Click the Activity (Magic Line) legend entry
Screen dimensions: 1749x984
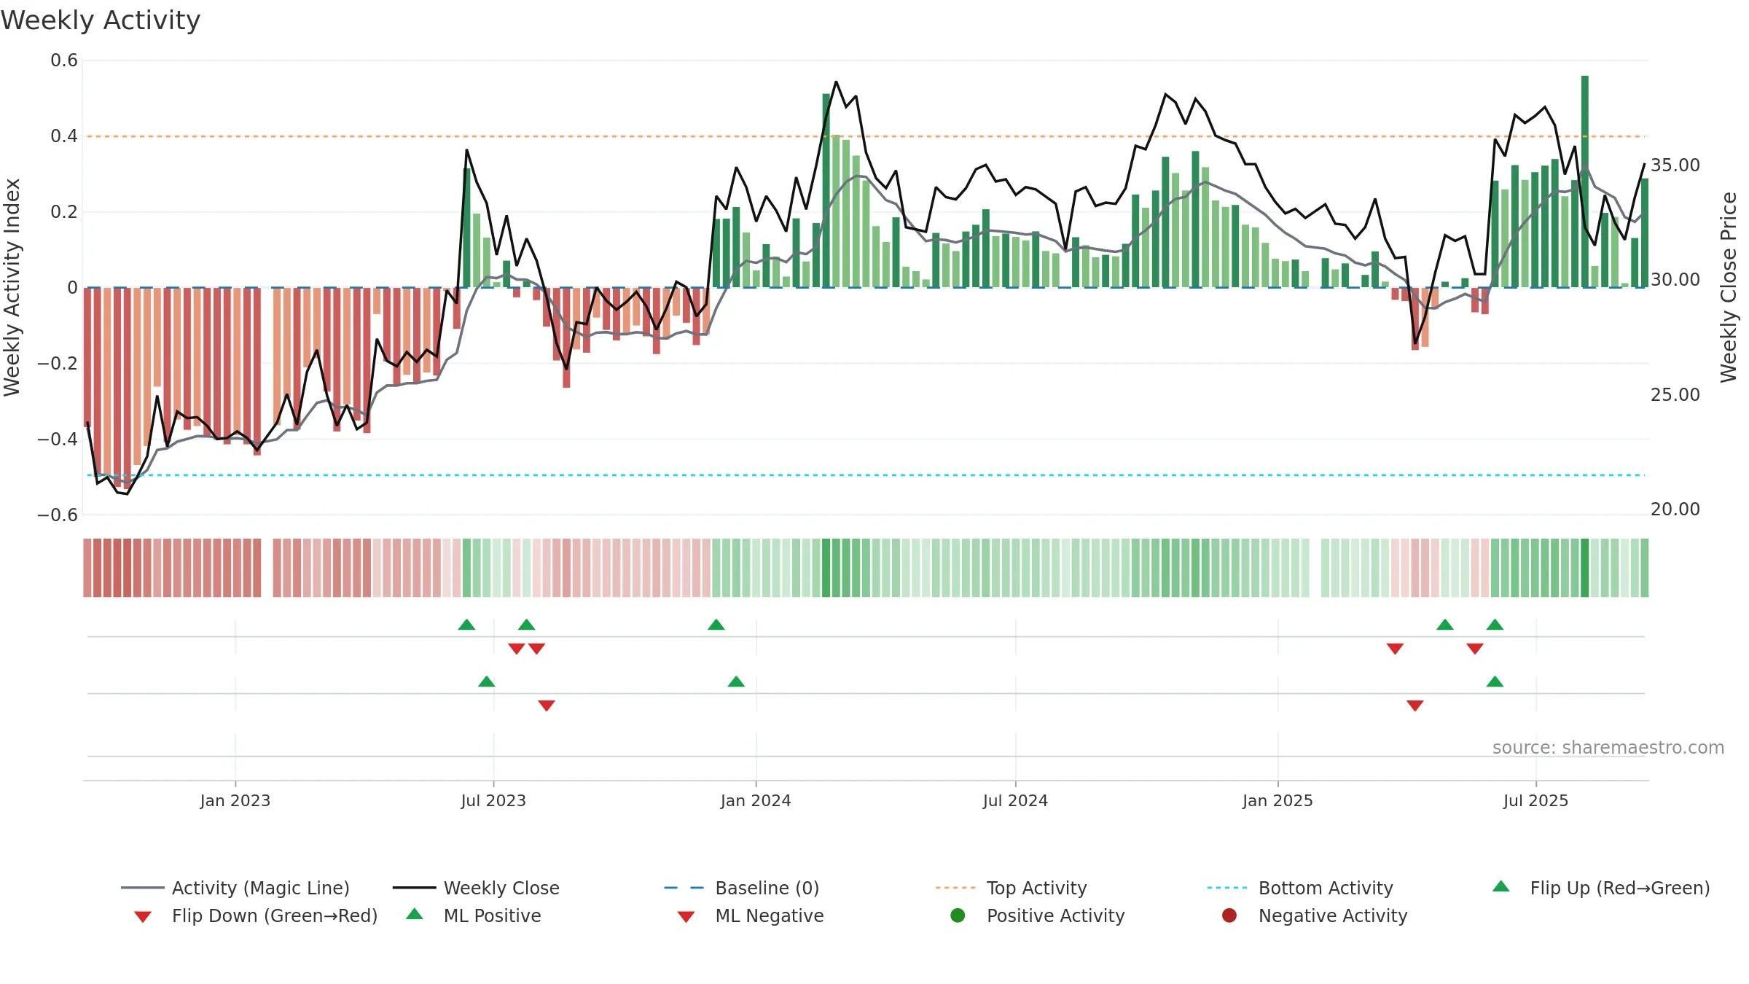235,888
